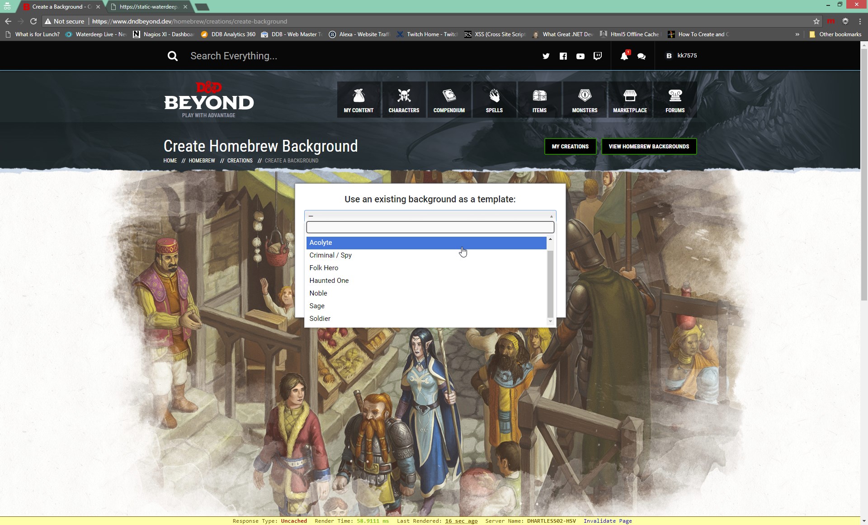
Task: Open the Forums nav item
Action: coord(675,100)
